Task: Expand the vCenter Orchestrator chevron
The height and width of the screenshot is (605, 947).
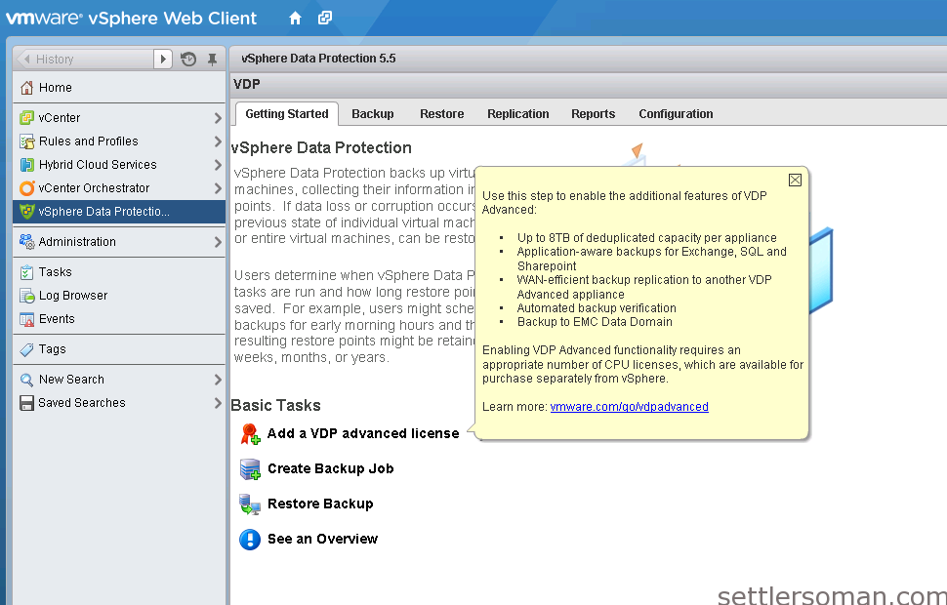Action: pos(218,188)
